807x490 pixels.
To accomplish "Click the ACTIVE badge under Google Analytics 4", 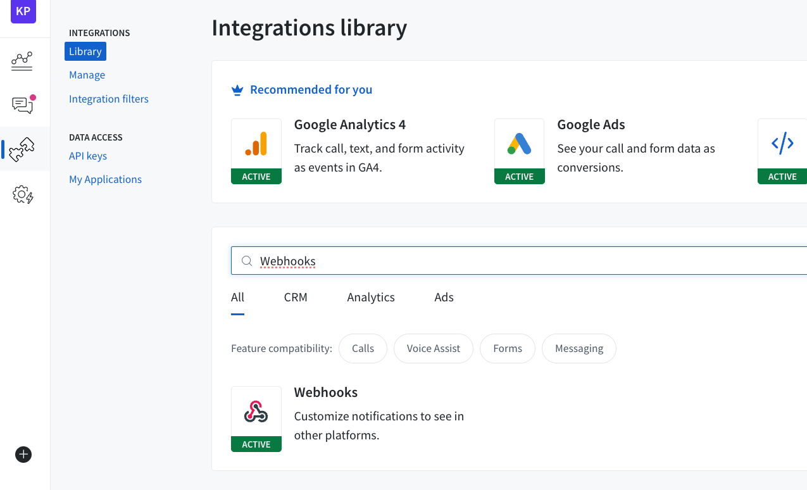I will click(x=256, y=177).
